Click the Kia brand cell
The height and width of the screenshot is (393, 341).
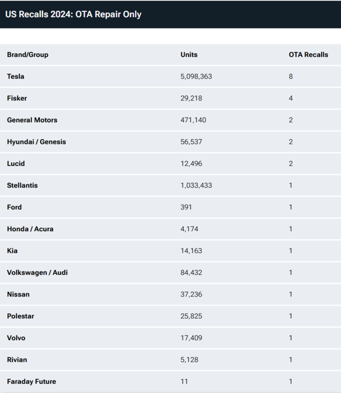click(12, 251)
